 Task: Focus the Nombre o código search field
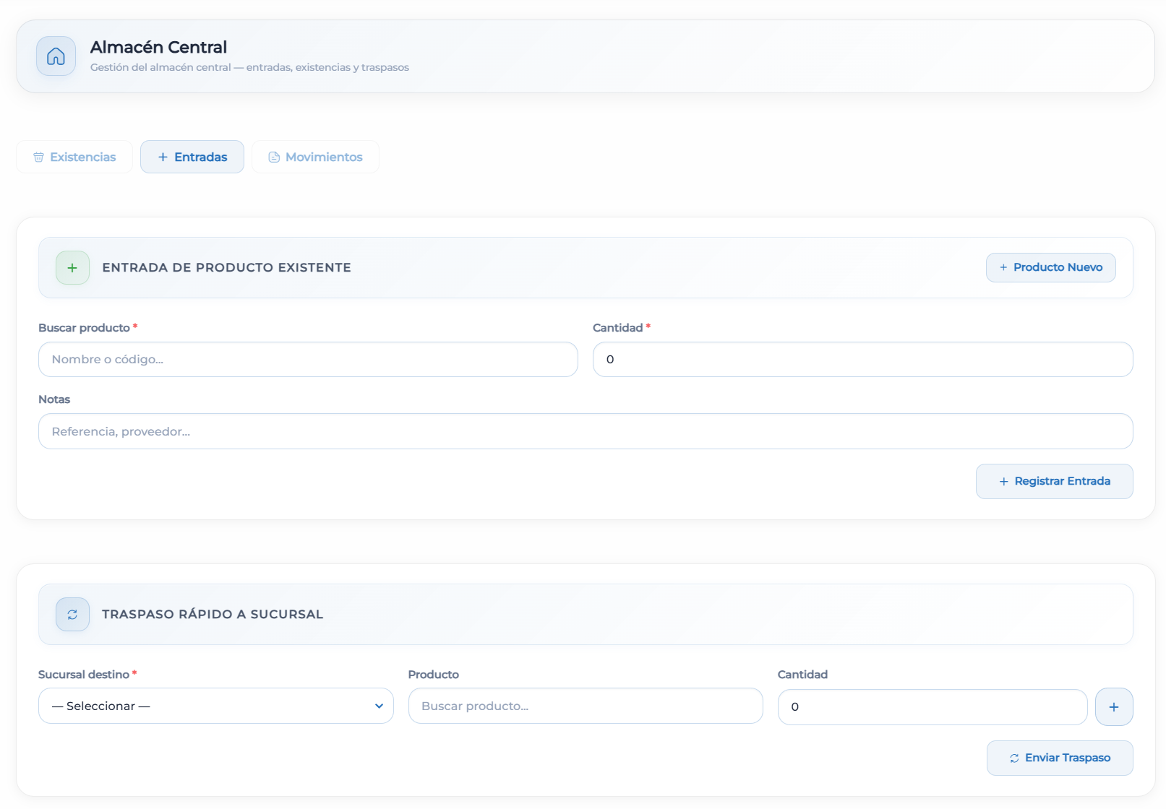[x=308, y=360]
